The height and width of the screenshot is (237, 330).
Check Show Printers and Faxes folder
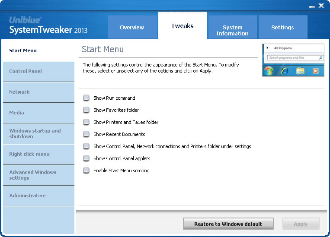86,122
